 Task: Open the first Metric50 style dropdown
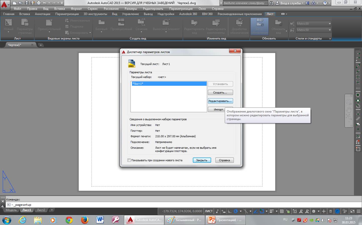(x=313, y=24)
